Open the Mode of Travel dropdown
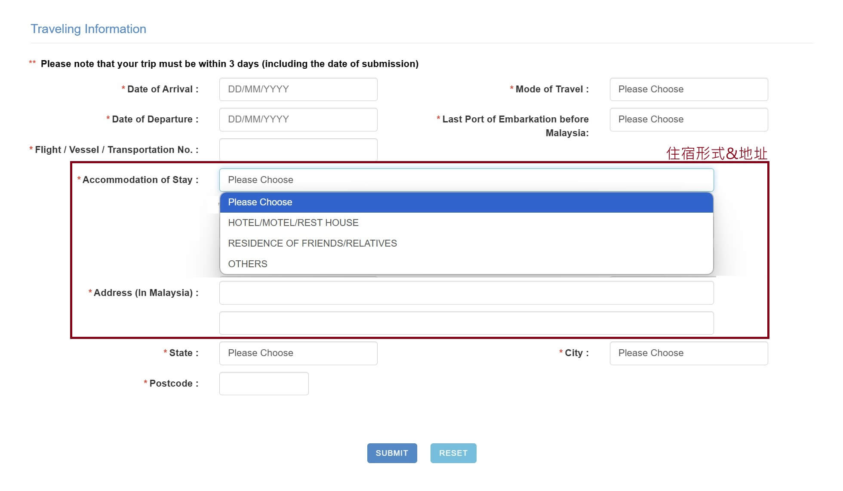 pyautogui.click(x=688, y=89)
